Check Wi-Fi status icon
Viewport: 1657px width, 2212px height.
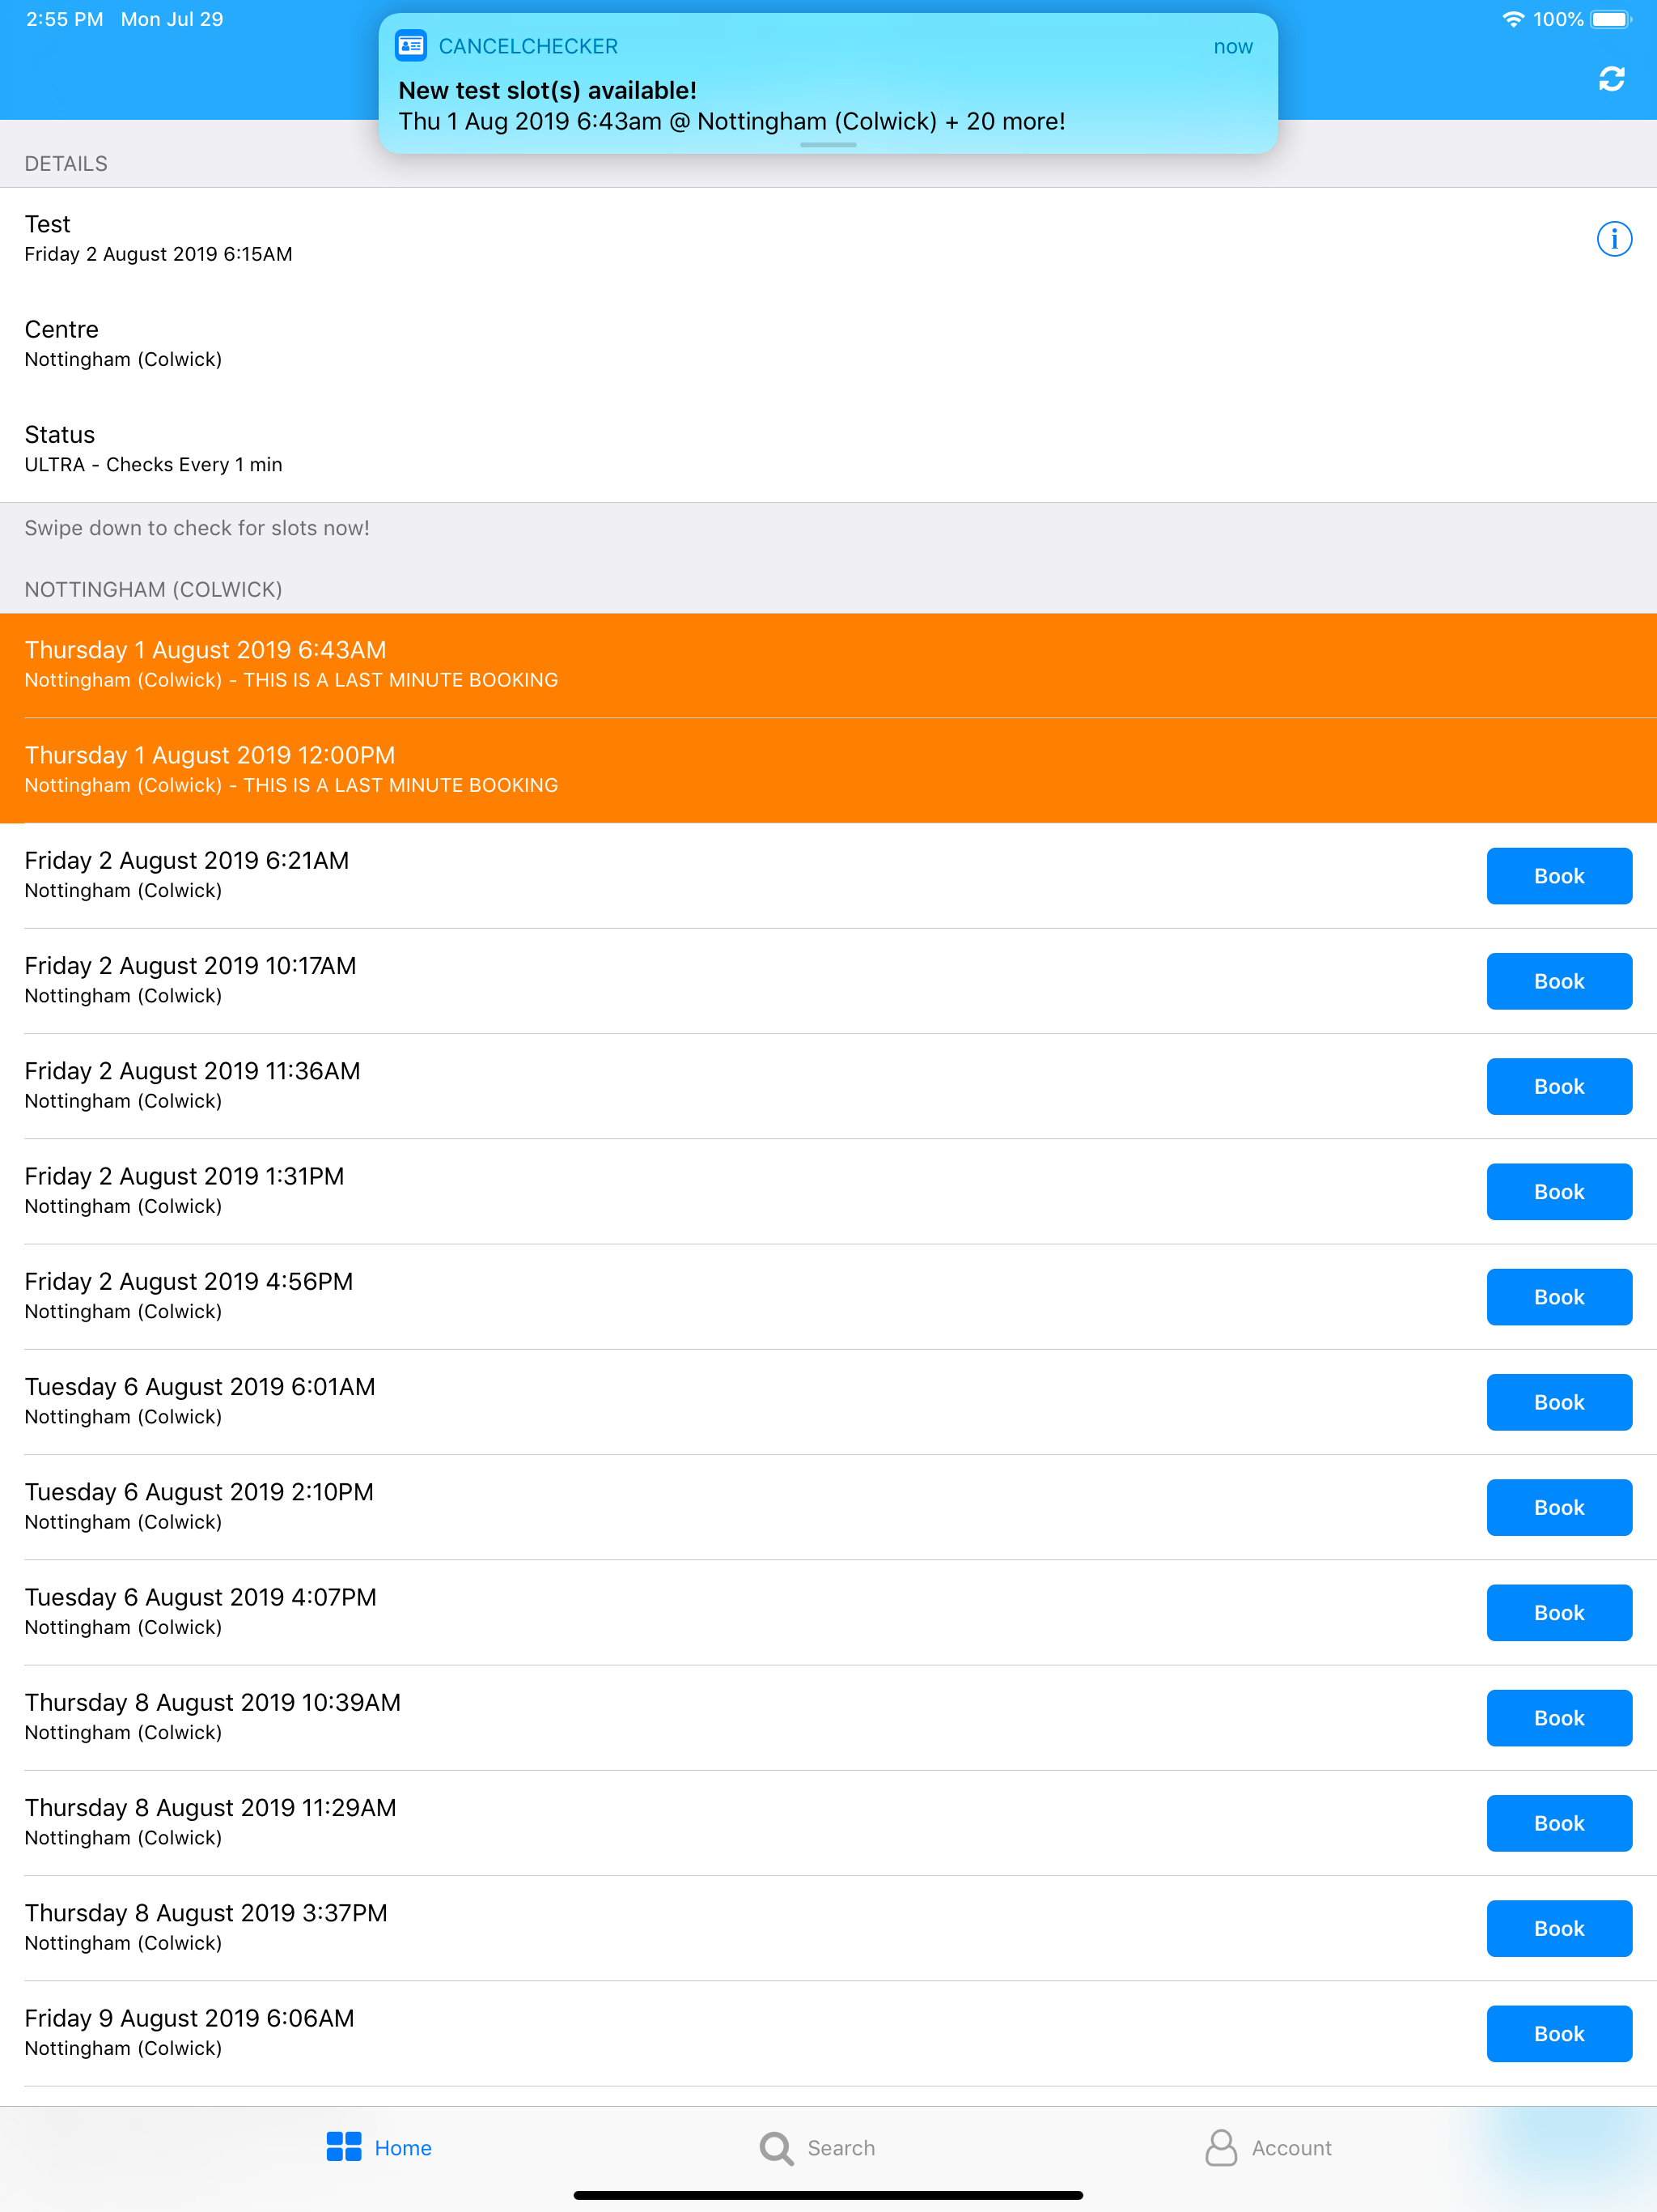pos(1513,19)
